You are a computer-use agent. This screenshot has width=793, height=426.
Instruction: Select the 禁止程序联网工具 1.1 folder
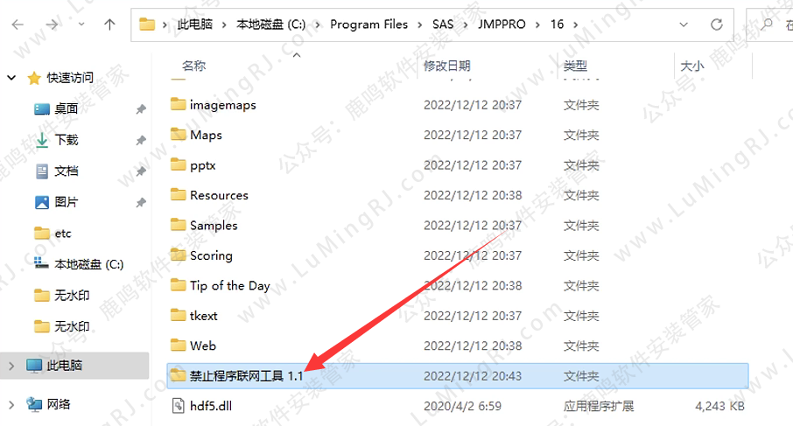point(246,375)
